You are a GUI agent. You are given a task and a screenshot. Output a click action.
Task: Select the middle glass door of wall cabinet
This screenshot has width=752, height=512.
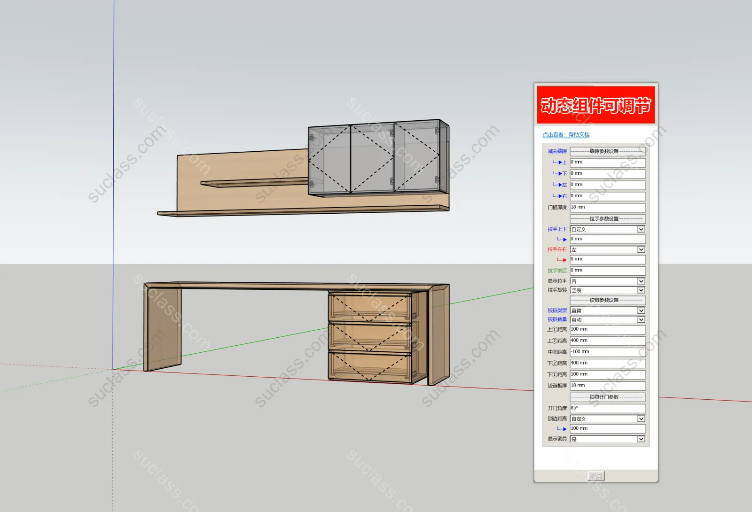click(372, 159)
